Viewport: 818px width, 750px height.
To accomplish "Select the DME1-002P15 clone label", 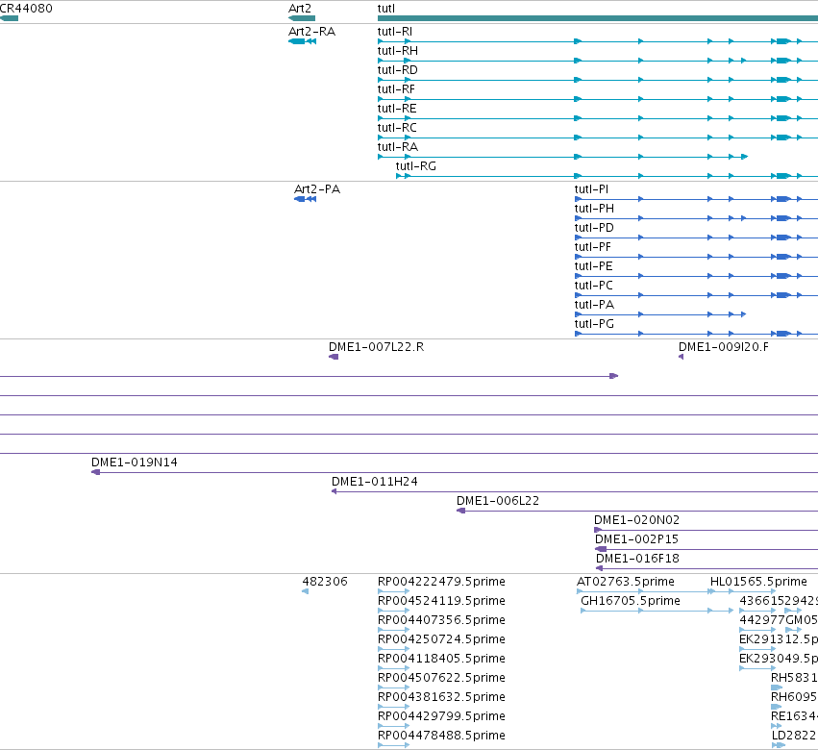I will click(636, 539).
